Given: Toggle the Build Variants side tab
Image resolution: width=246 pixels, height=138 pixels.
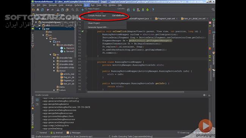Looking at the screenshot, I should [x=33, y=121].
